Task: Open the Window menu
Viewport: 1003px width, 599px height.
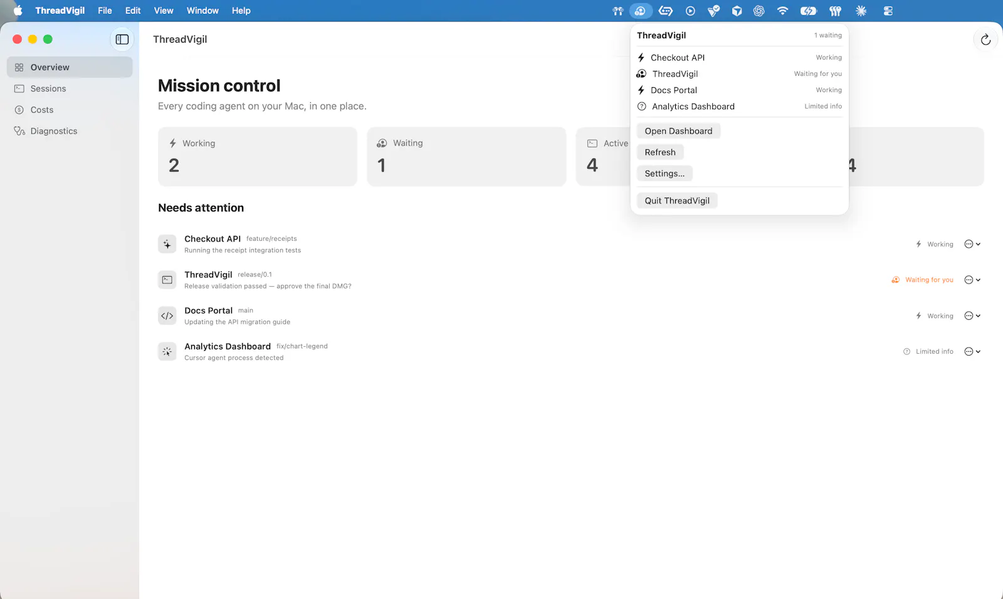Action: pyautogui.click(x=202, y=11)
